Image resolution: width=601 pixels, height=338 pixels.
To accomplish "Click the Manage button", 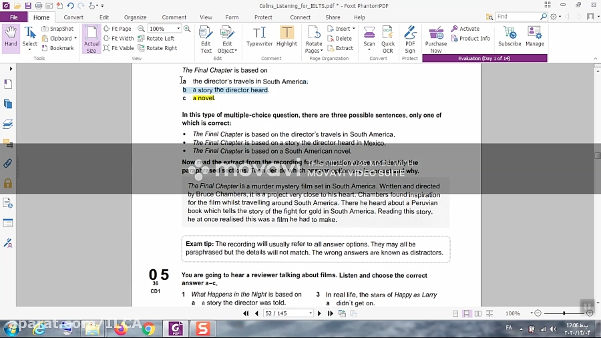I will [x=535, y=37].
